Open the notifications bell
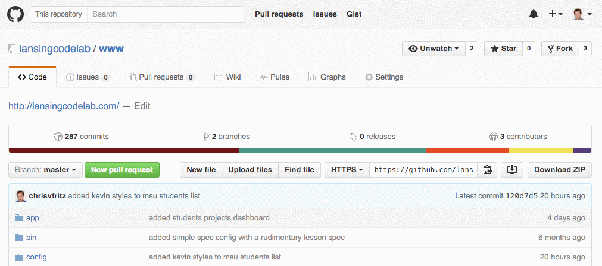Image resolution: width=602 pixels, height=266 pixels. pos(534,14)
